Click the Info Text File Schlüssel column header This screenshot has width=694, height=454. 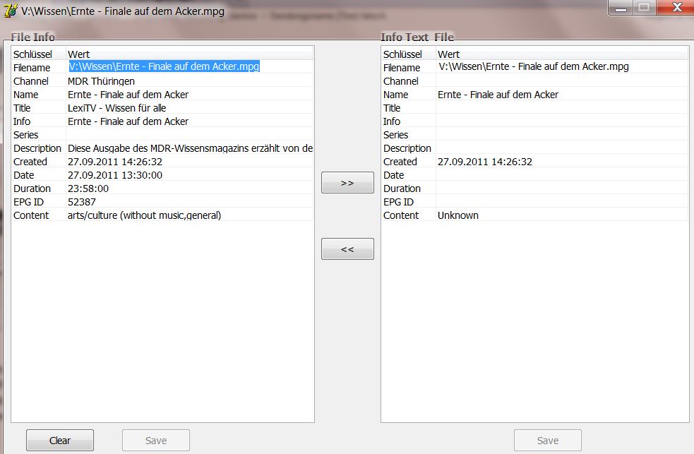click(x=409, y=54)
